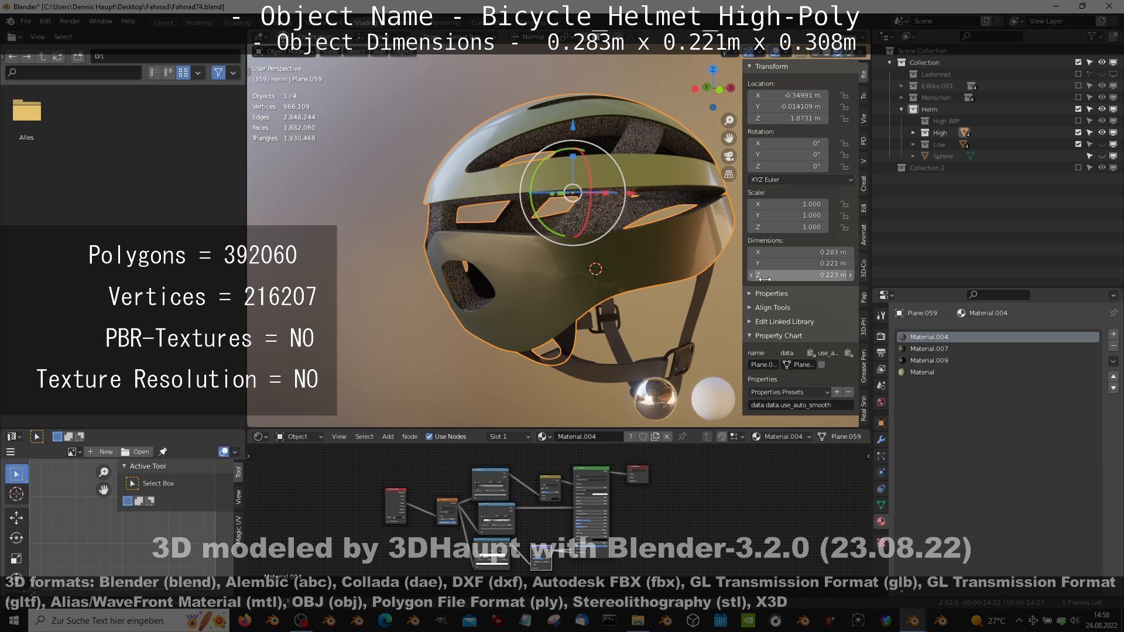Open the Render menu
This screenshot has height=632, width=1124.
(70, 21)
